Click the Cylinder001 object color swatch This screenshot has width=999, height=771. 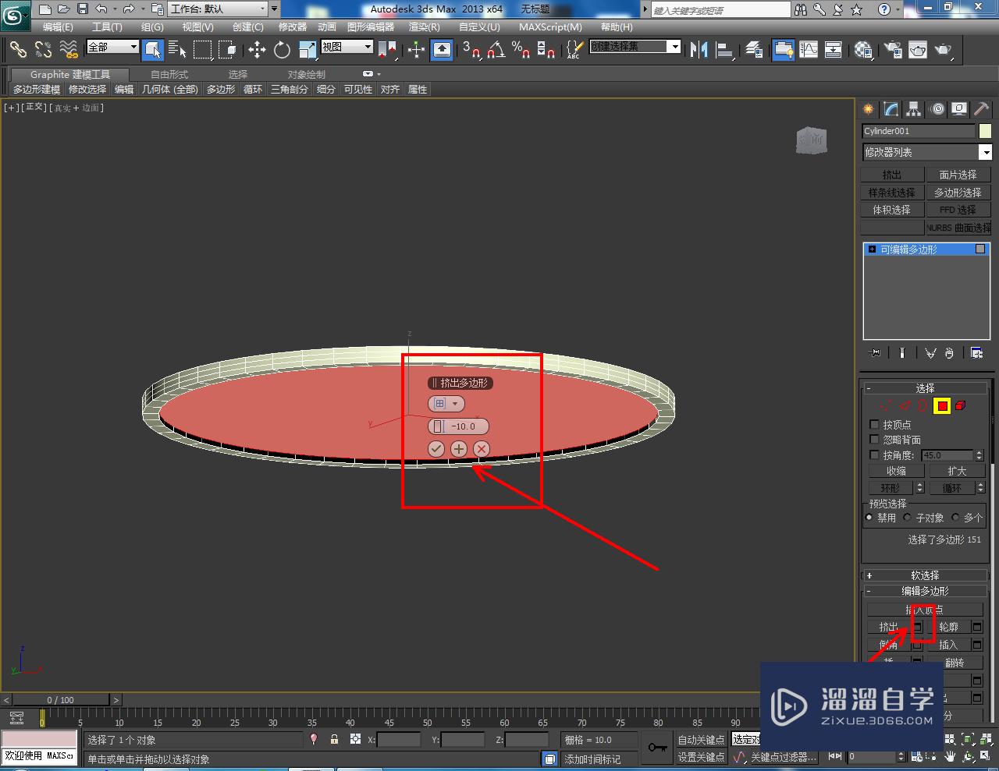click(x=985, y=131)
